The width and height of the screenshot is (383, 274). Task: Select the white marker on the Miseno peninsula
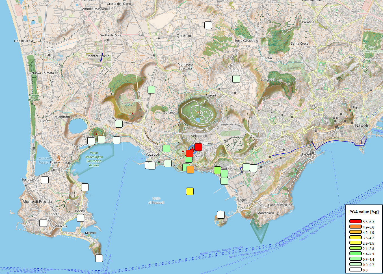(x=99, y=258)
